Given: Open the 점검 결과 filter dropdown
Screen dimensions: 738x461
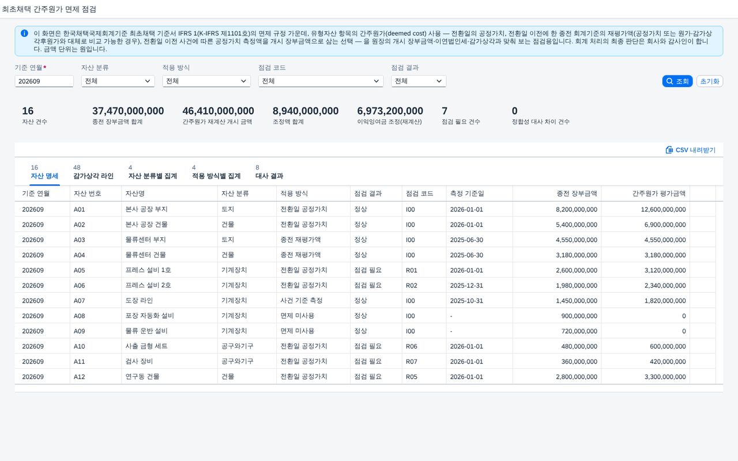Looking at the screenshot, I should [x=419, y=81].
